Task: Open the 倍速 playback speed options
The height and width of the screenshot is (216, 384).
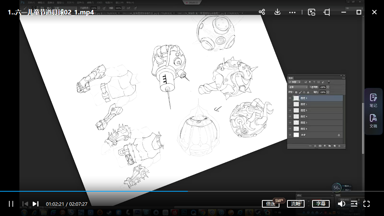Action: pyautogui.click(x=271, y=204)
